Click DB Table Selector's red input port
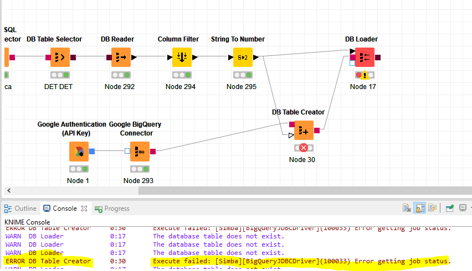This screenshot has width=472, height=271. tap(48, 58)
